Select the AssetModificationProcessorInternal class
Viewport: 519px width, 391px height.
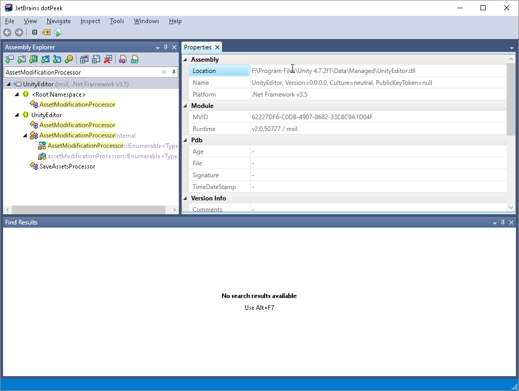(87, 136)
